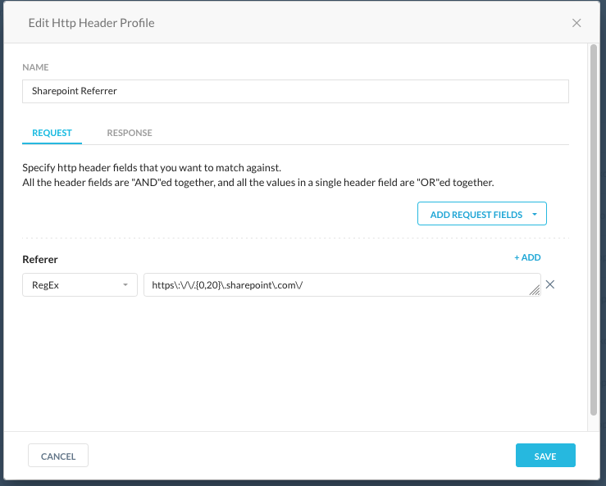Switch to the Request tab
The height and width of the screenshot is (486, 606).
52,133
